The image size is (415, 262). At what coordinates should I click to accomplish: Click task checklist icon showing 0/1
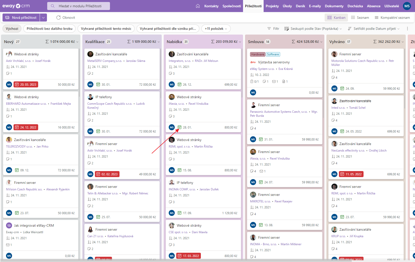(252, 81)
